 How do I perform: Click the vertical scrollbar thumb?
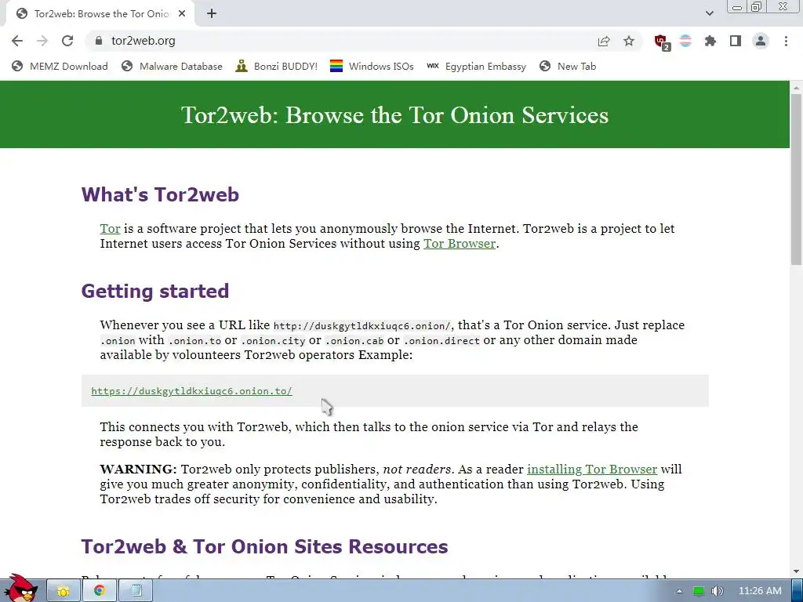(x=797, y=180)
